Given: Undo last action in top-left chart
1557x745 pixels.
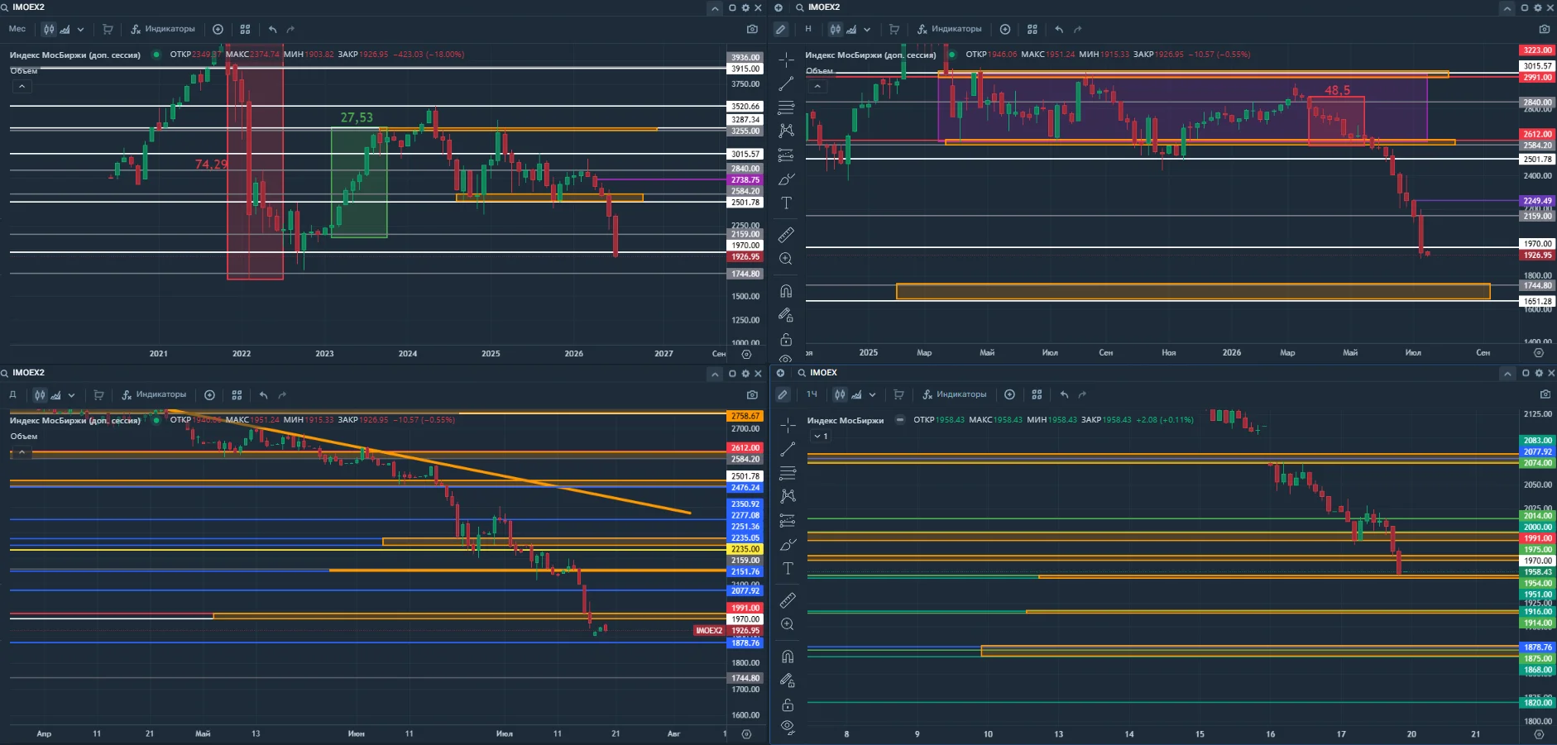Looking at the screenshot, I should (272, 29).
